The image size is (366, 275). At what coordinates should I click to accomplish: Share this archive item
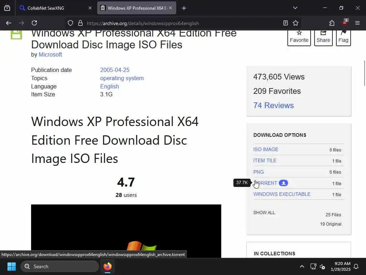pos(323,38)
